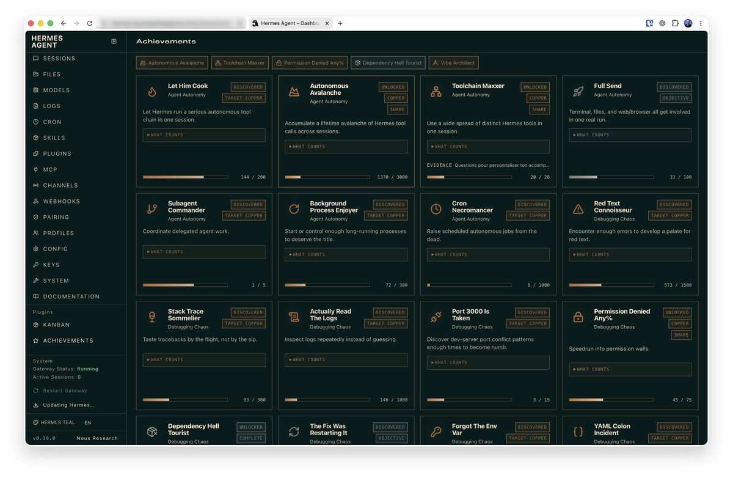Screen dimensions: 733x478
Task: Click the Forgot The Env Var key icon
Action: 436,432
